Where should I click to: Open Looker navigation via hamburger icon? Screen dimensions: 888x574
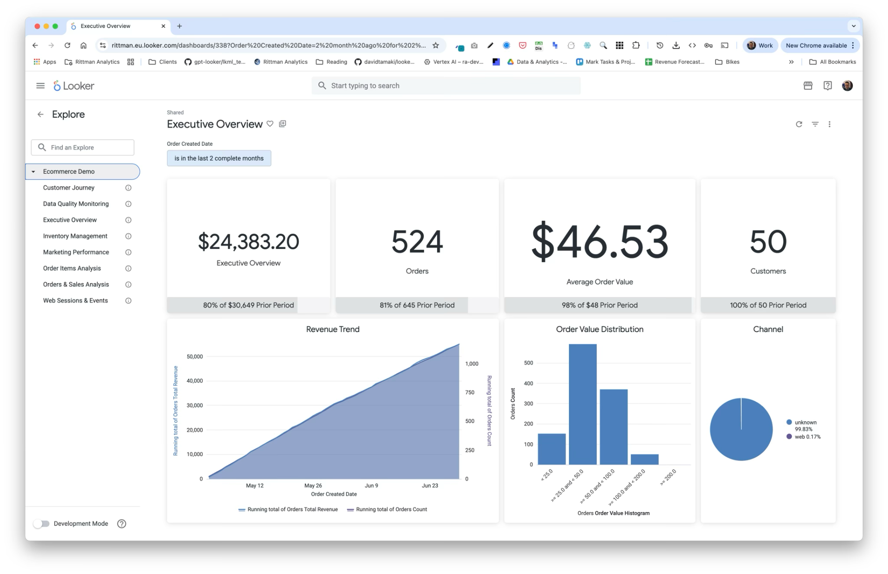40,86
